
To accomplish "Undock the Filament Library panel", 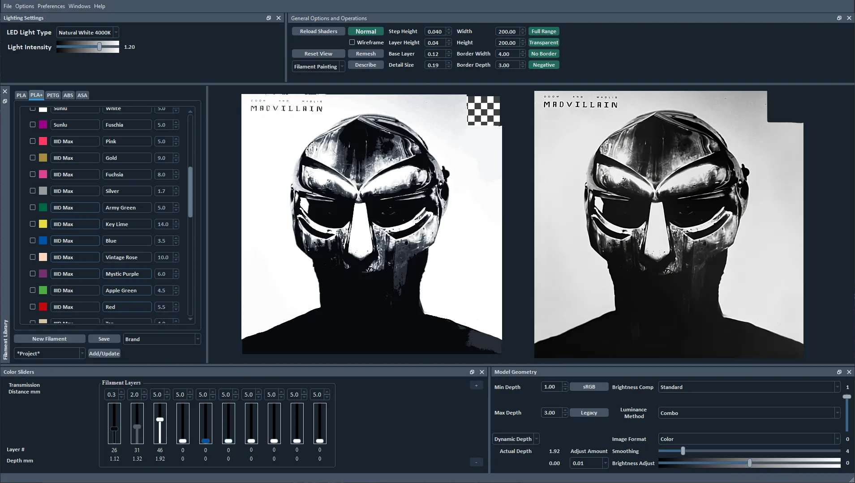I will coord(4,101).
